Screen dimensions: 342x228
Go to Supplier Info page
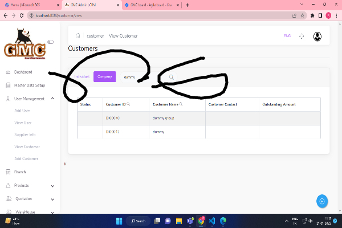tap(25, 135)
